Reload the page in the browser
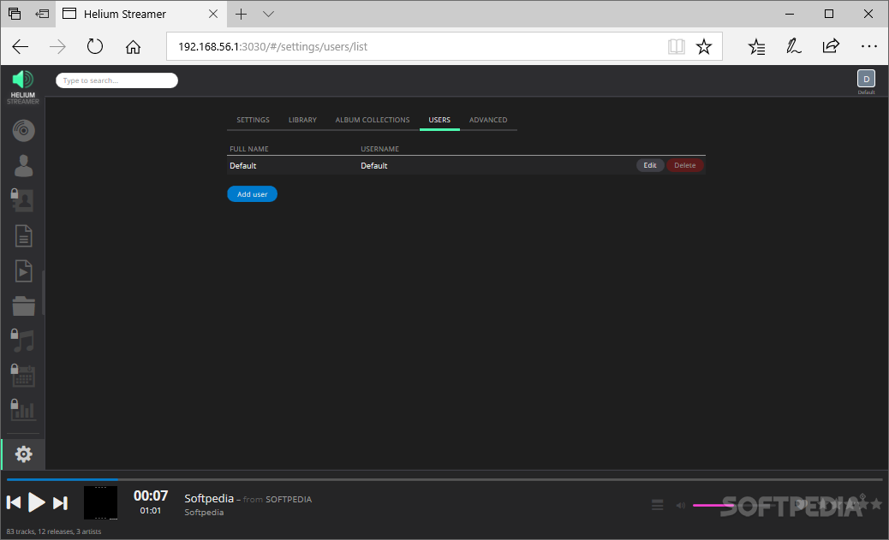Screen dimensions: 889x540 pyautogui.click(x=95, y=46)
